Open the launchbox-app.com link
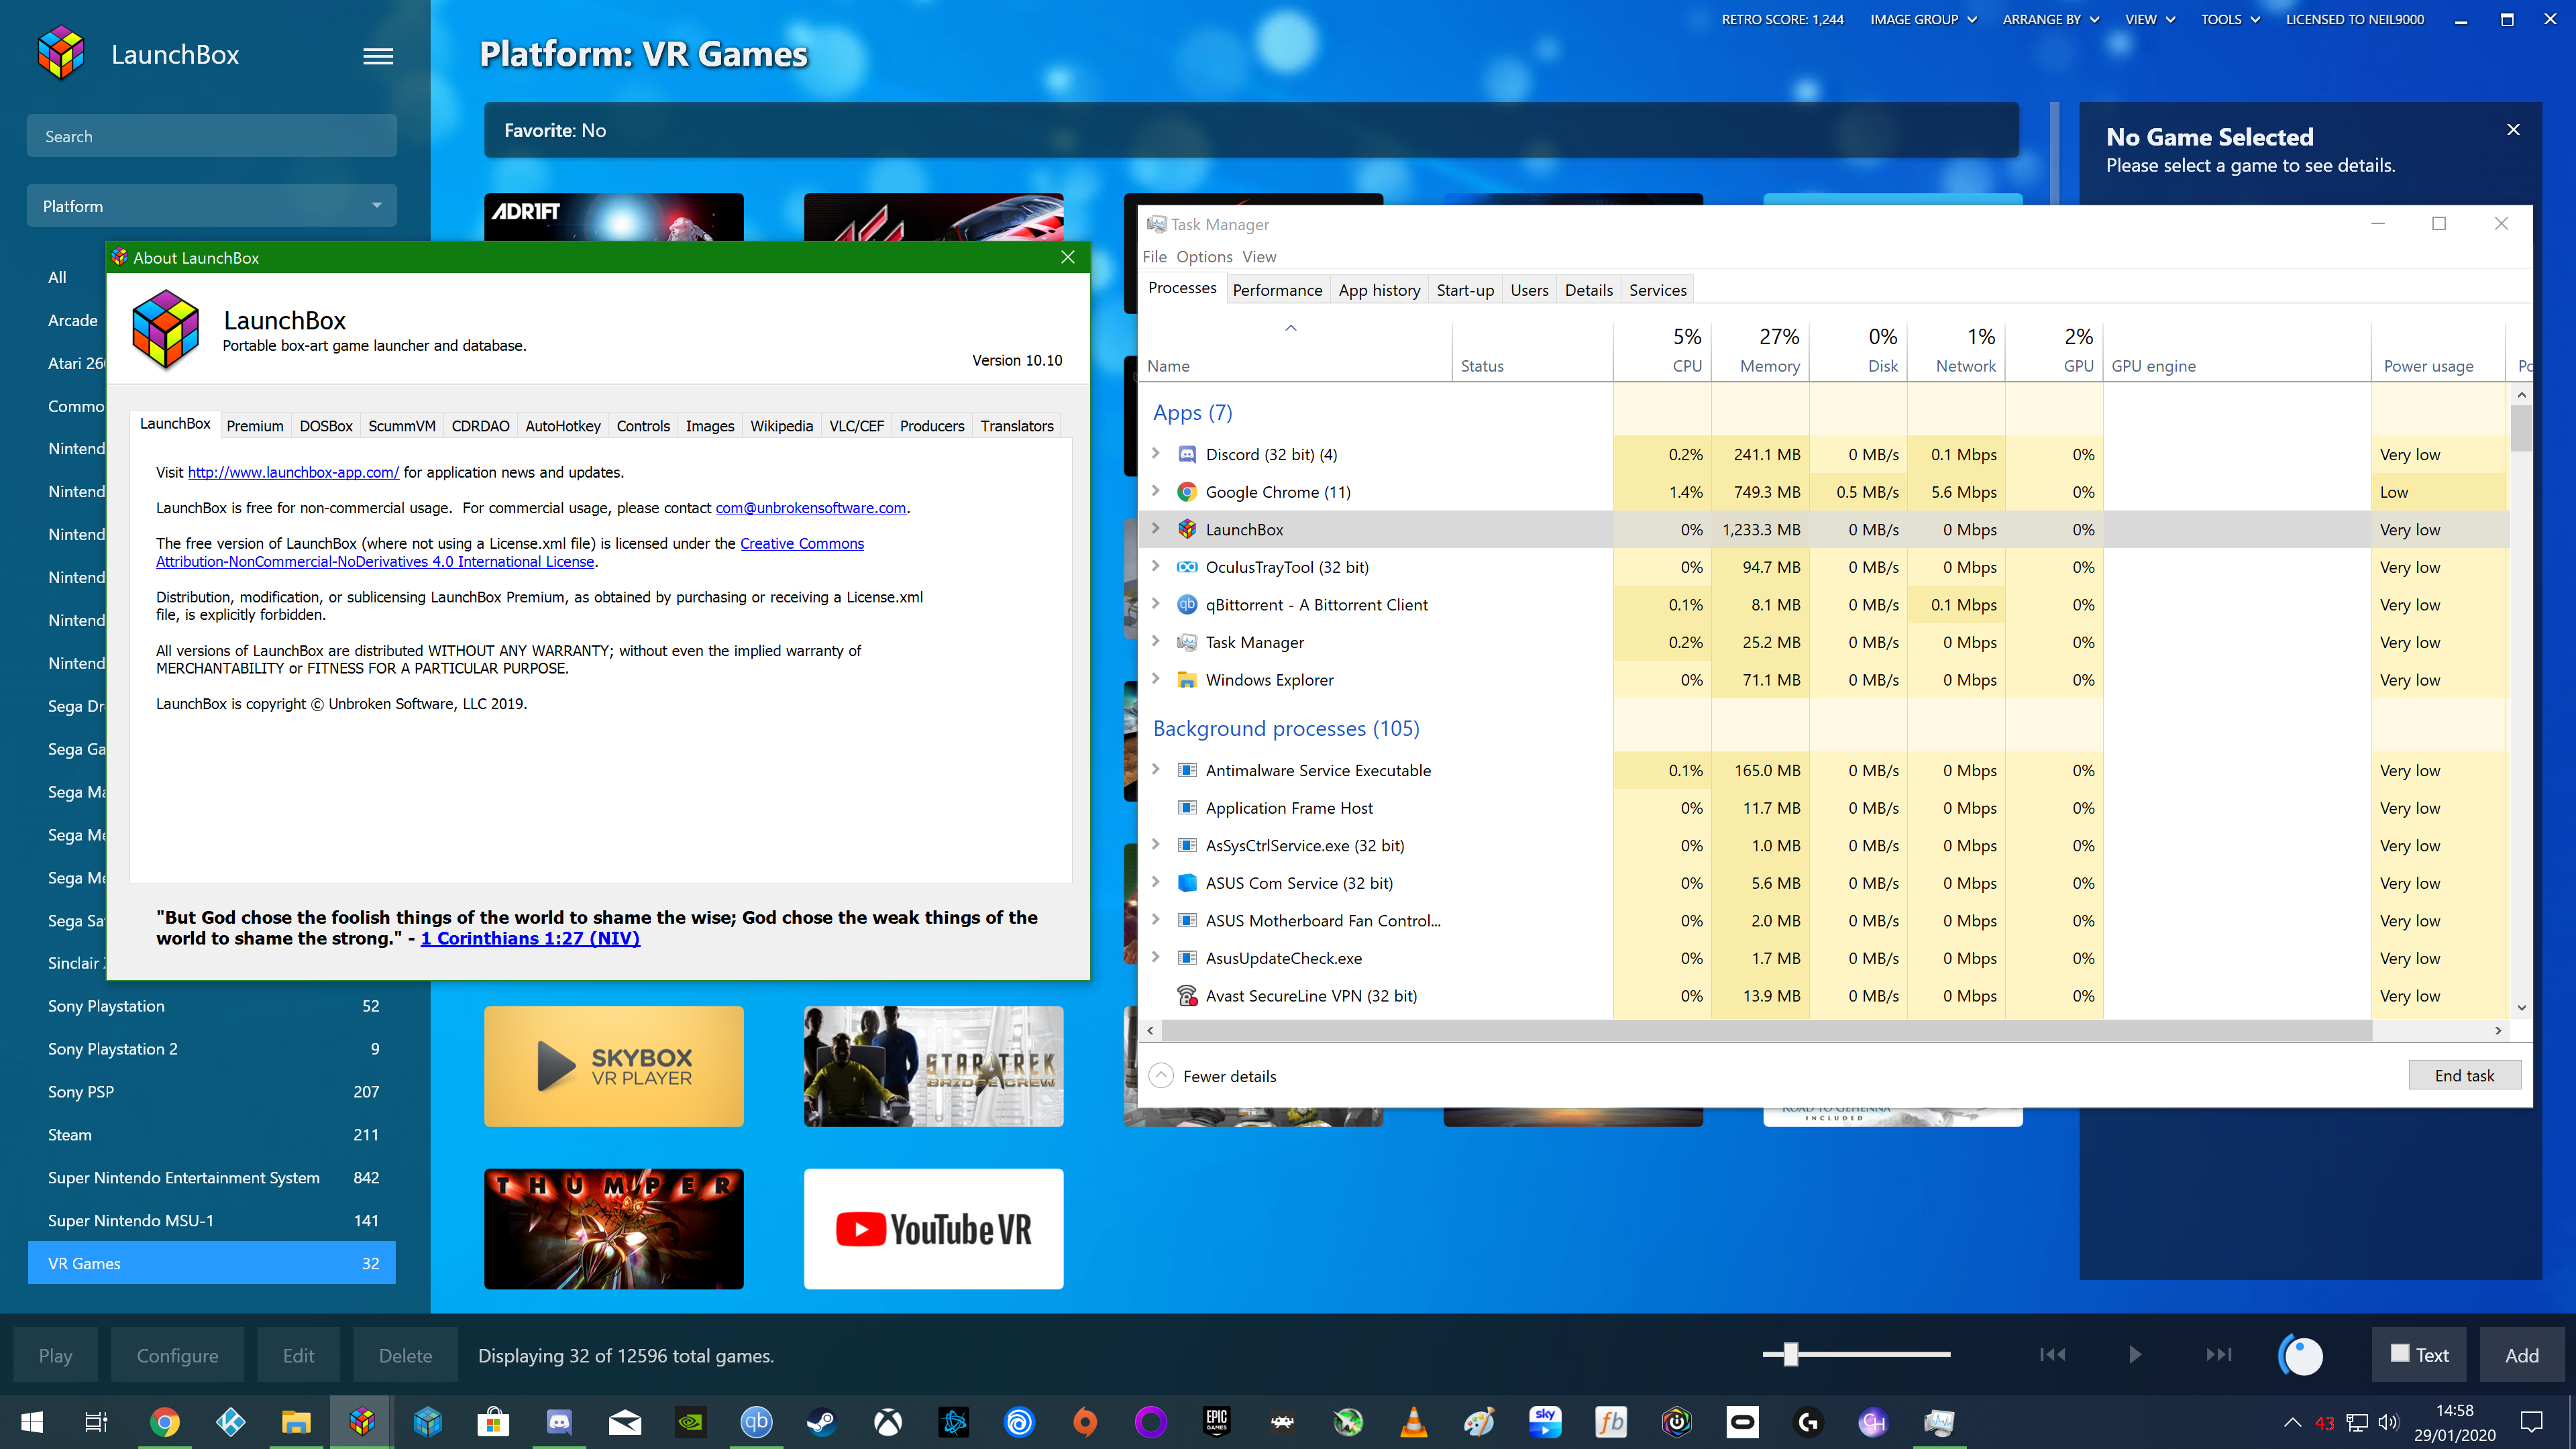 point(293,472)
